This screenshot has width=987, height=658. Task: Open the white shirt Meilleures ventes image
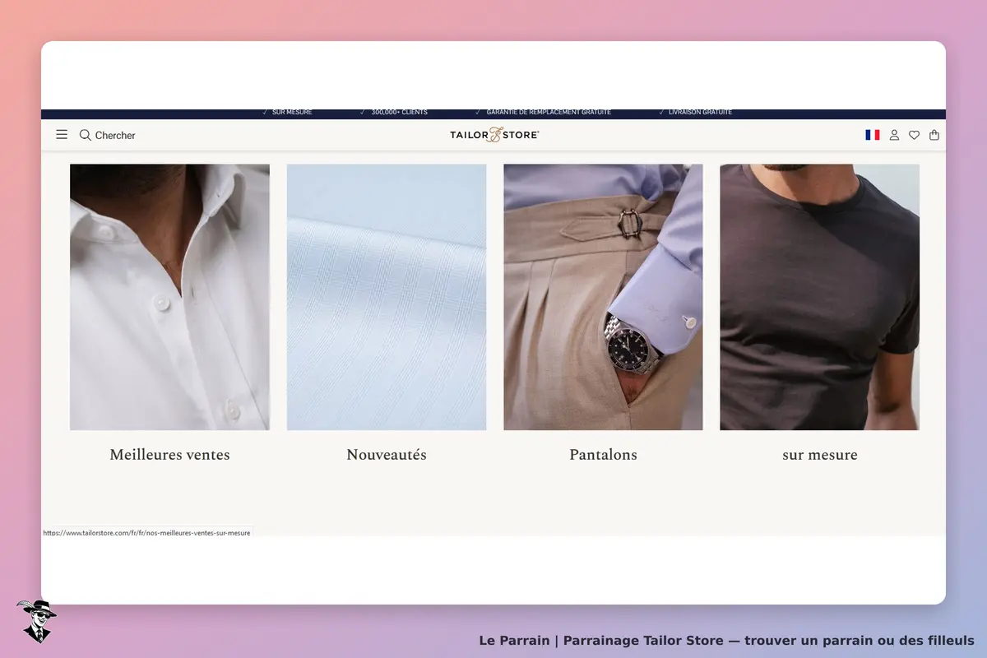point(169,297)
